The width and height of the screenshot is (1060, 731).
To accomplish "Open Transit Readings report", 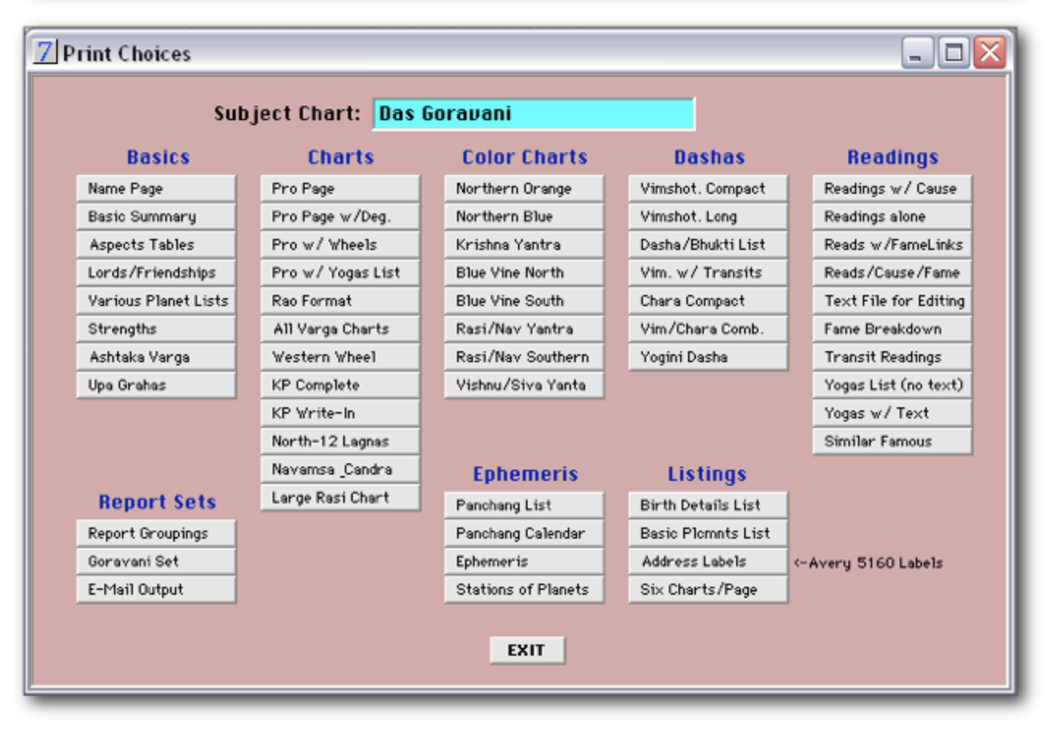I will [x=892, y=357].
